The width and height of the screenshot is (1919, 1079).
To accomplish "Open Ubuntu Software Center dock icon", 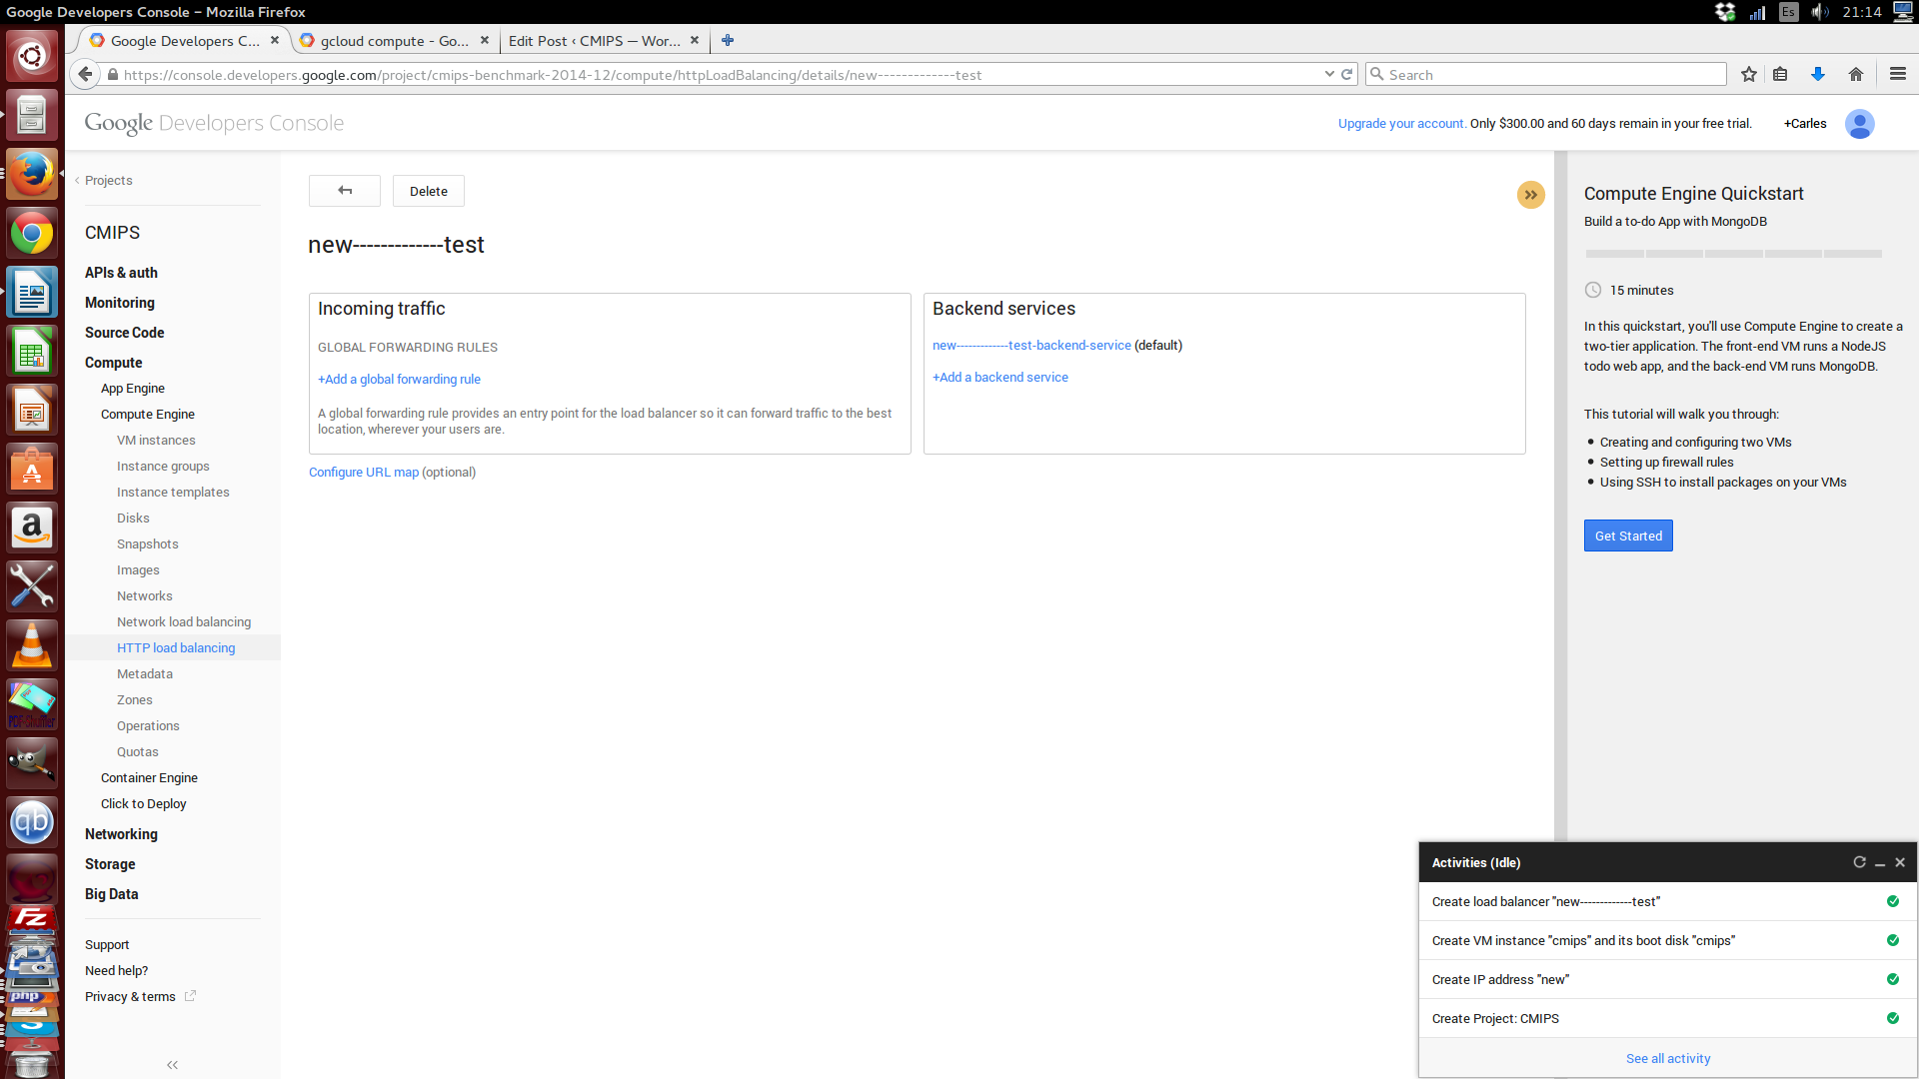I will pos(32,470).
